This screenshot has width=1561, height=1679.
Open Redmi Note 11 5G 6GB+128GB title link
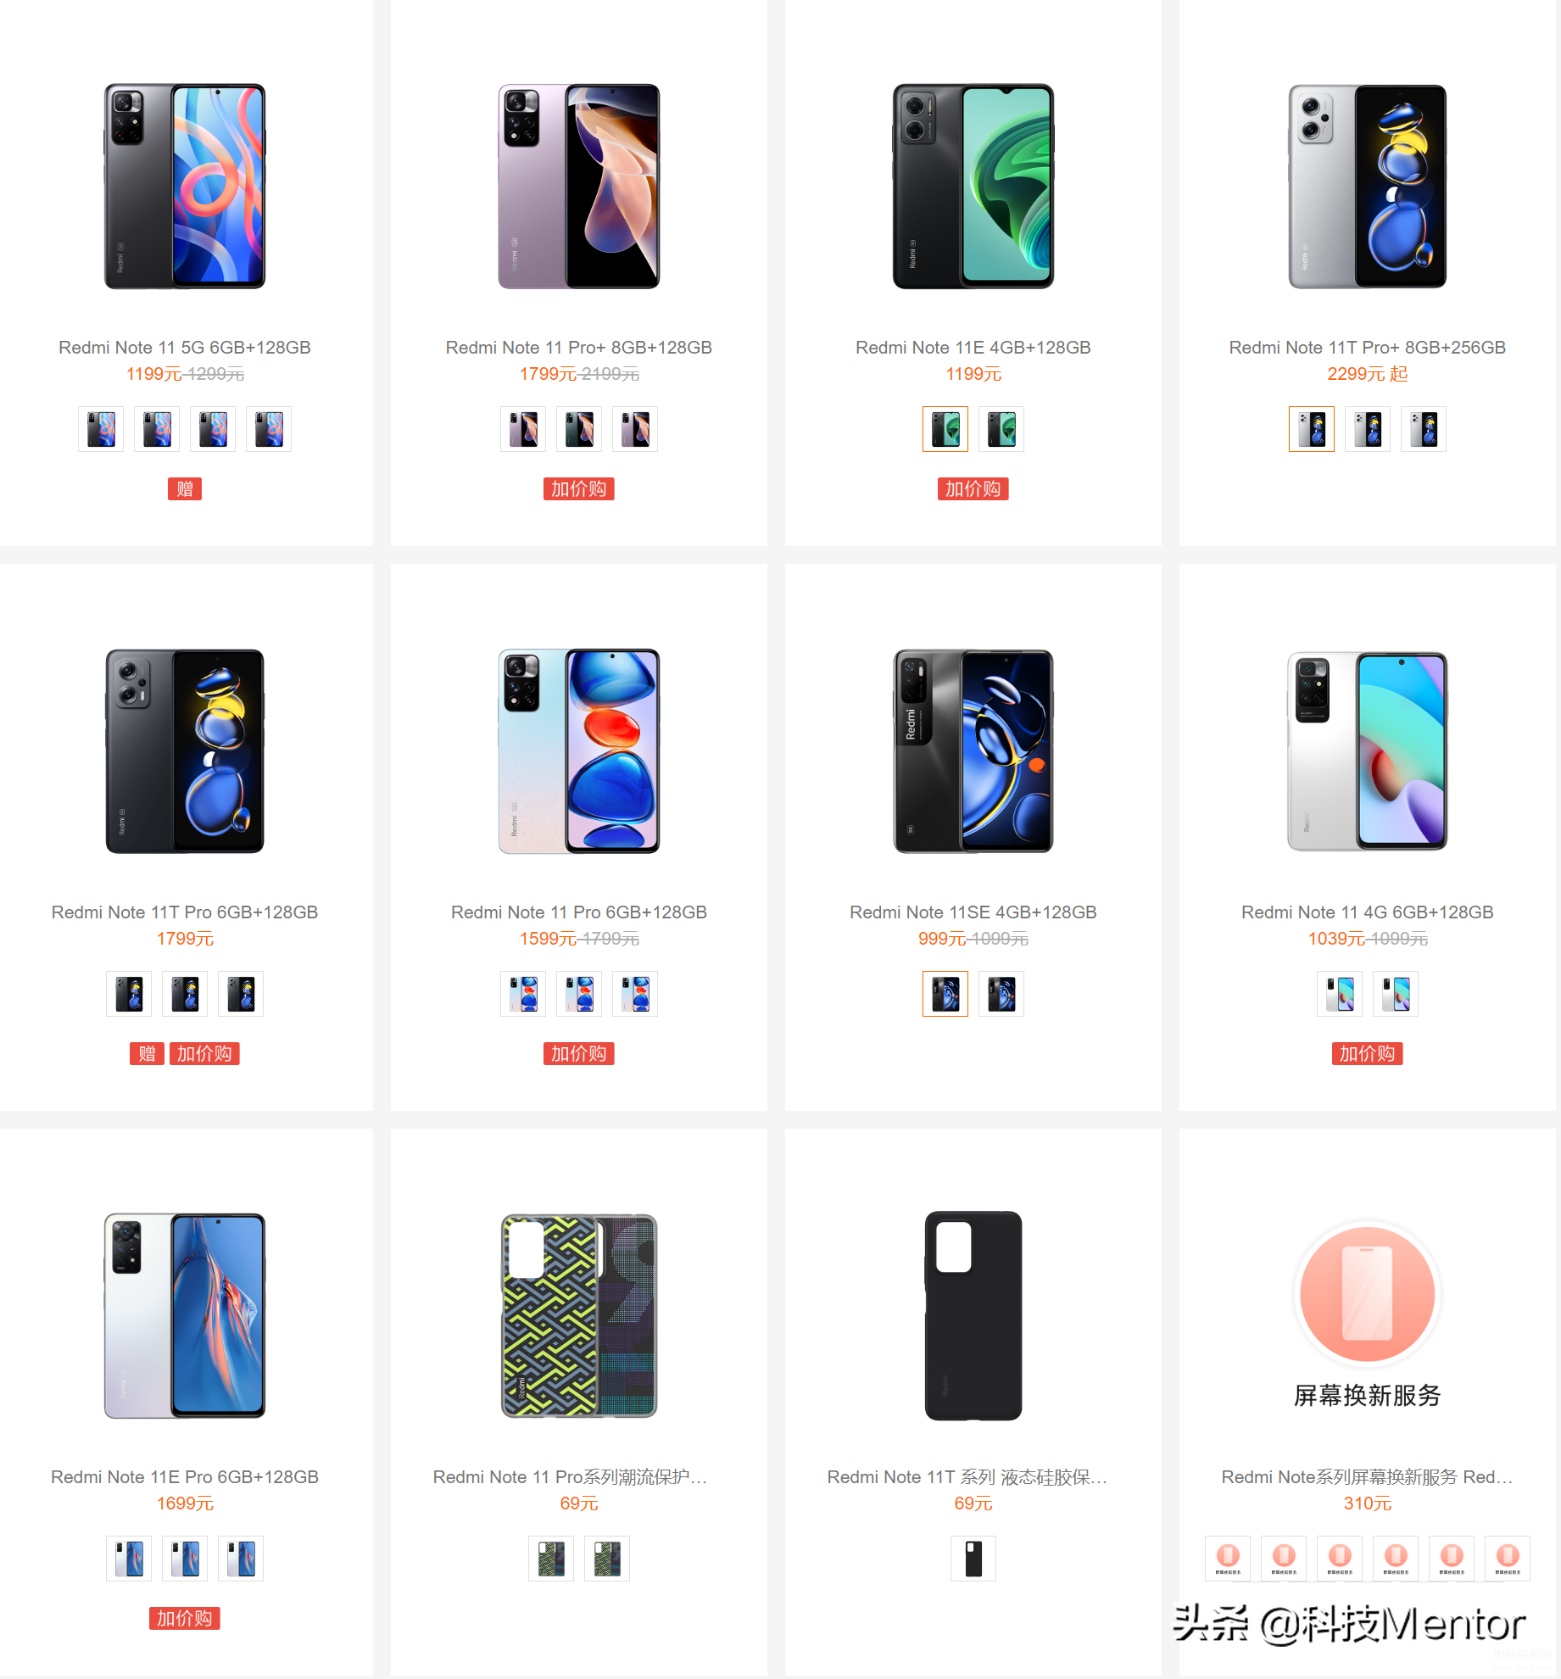(185, 348)
